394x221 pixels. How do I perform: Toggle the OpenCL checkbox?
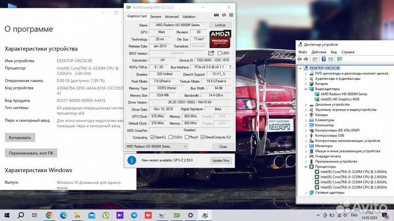[152, 137]
